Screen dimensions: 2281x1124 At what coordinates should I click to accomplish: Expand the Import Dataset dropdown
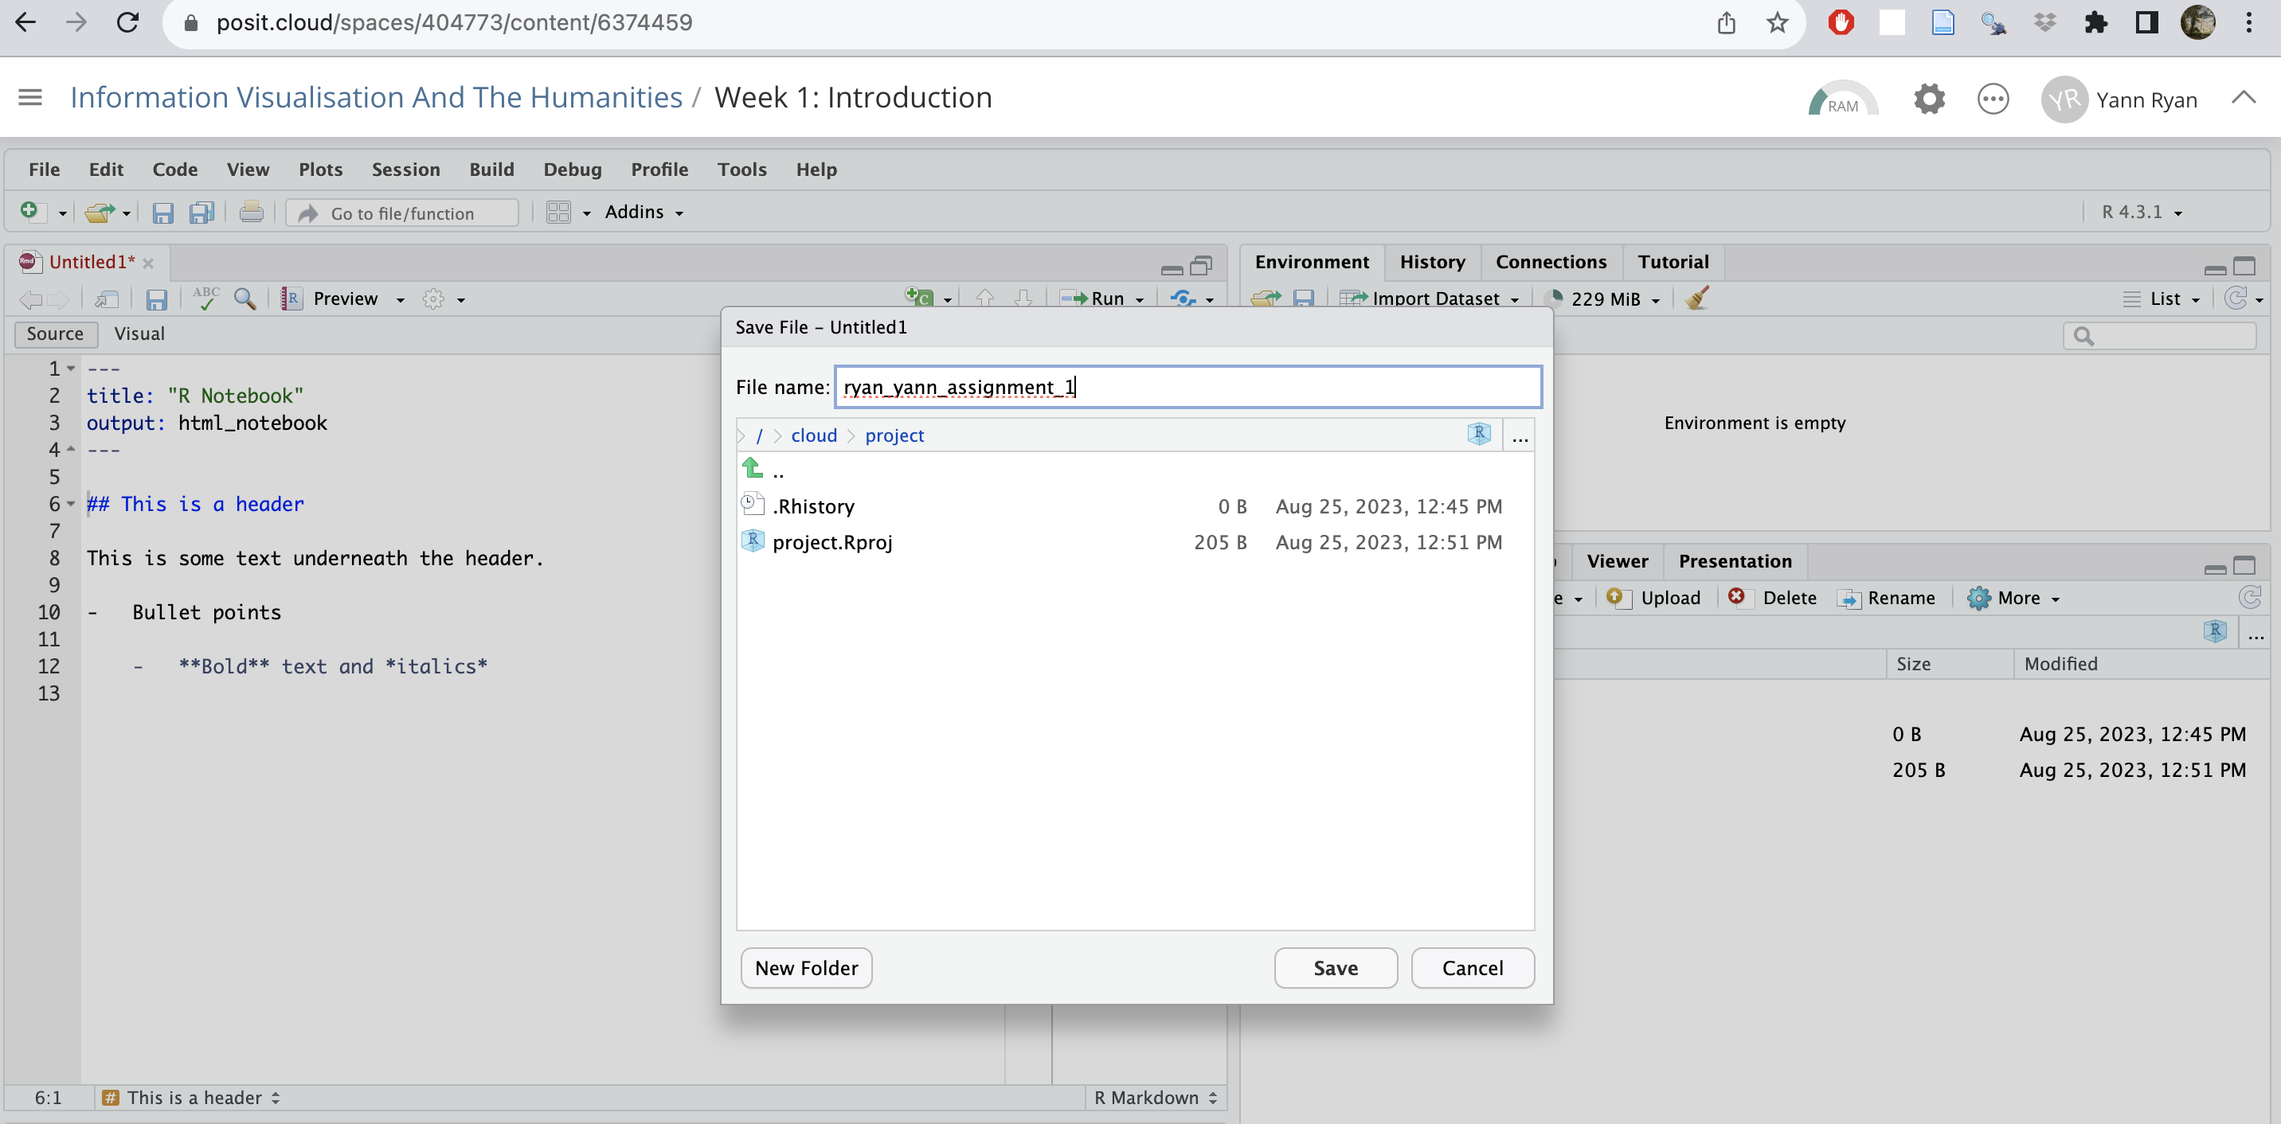1514,300
